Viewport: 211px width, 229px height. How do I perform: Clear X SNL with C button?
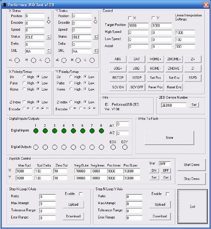(49, 51)
